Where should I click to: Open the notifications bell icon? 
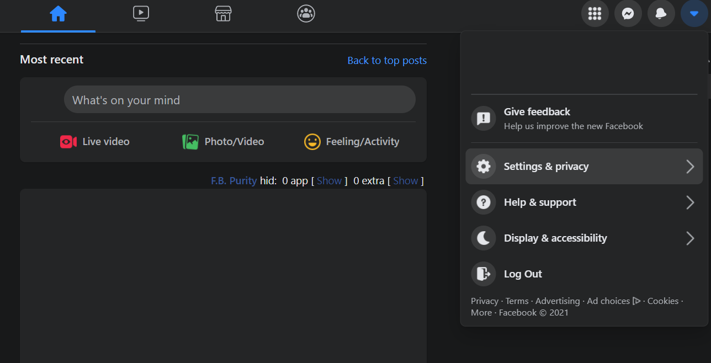point(661,14)
